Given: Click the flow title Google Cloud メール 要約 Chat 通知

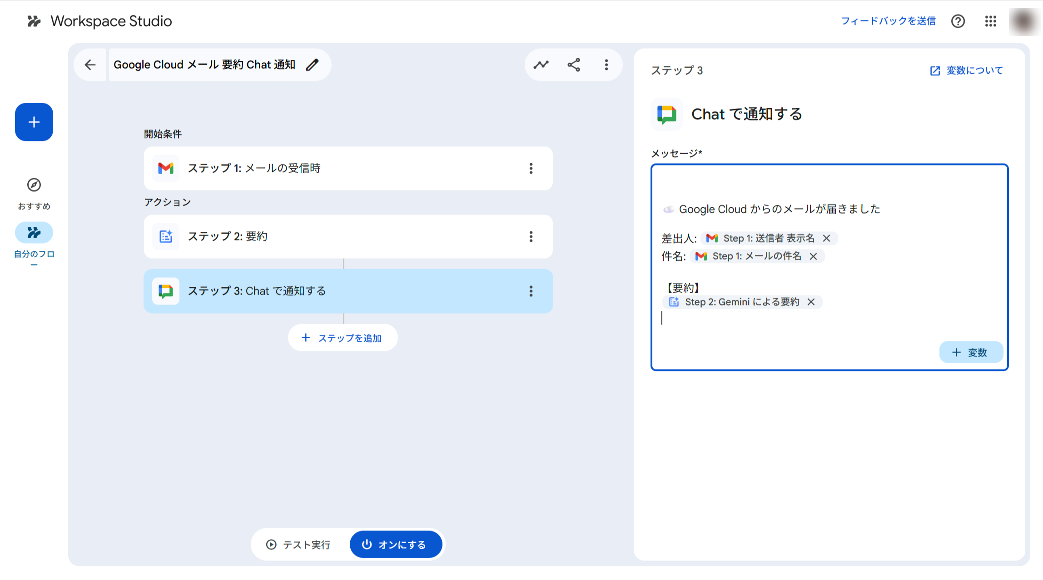Looking at the screenshot, I should pyautogui.click(x=204, y=65).
